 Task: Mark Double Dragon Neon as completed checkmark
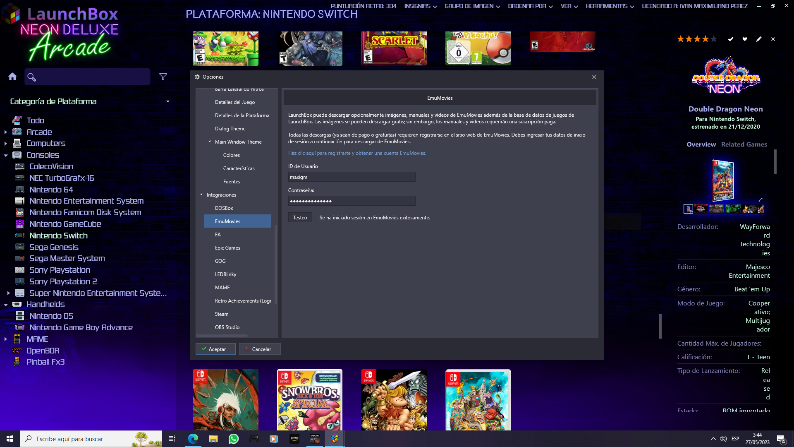coord(731,39)
